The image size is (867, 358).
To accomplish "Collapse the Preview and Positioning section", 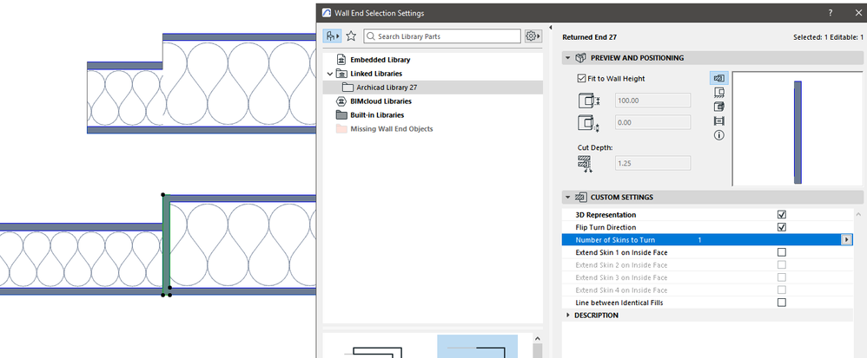I will pos(567,57).
